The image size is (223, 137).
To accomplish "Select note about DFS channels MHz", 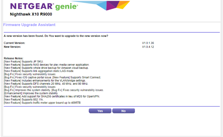I will point(46,84).
